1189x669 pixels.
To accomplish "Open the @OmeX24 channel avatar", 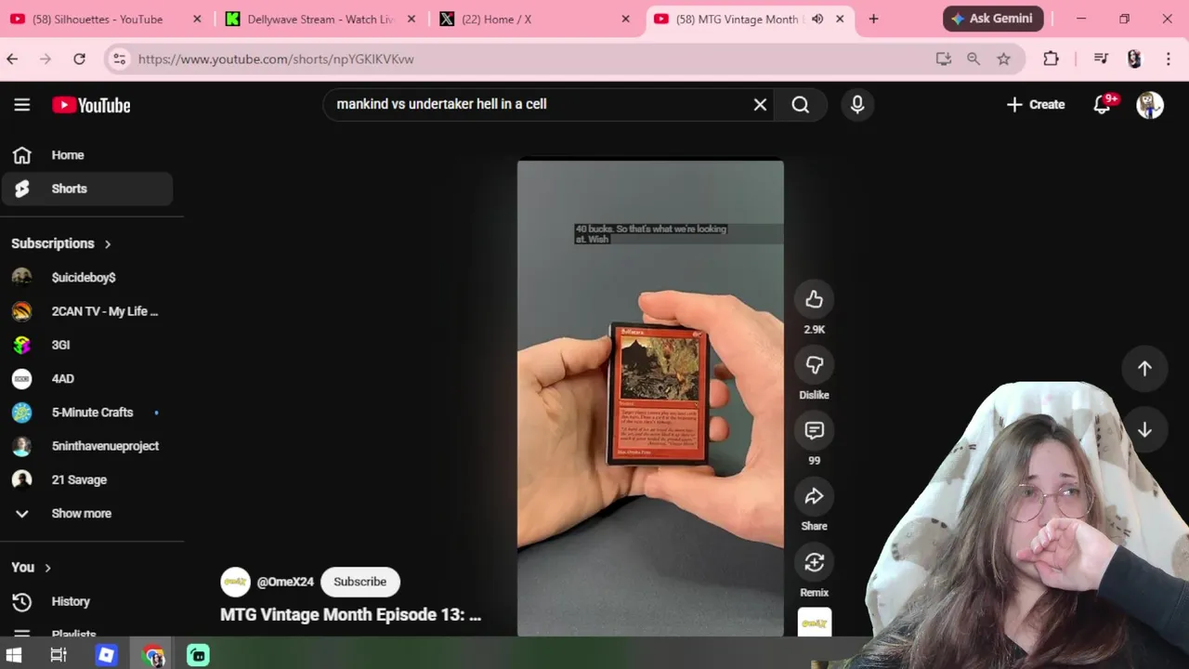I will [235, 582].
